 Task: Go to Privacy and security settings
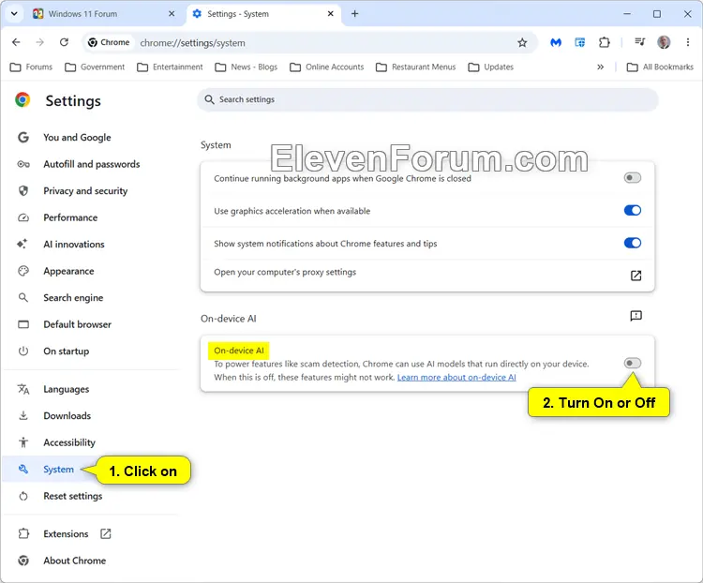point(85,190)
